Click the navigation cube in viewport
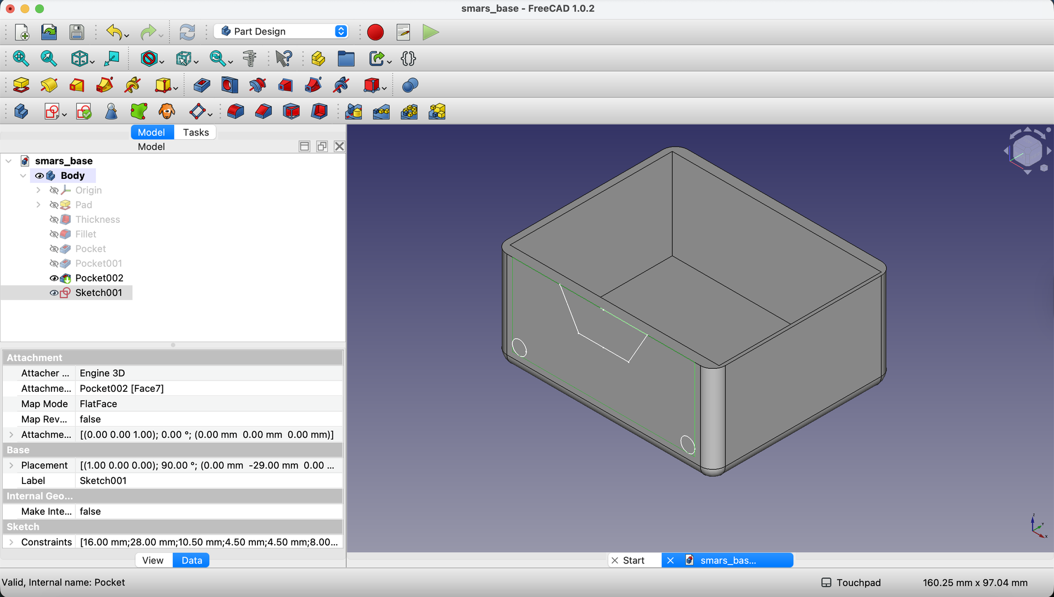Image resolution: width=1054 pixels, height=597 pixels. click(1027, 150)
